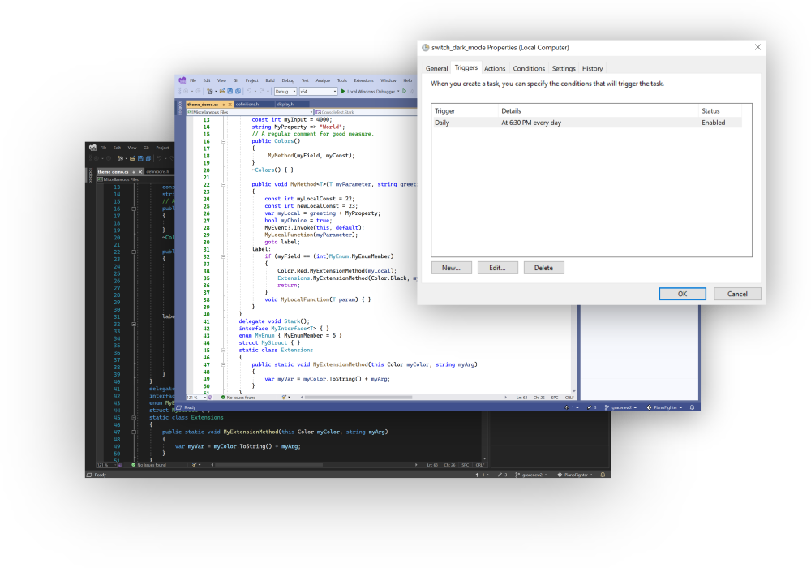Viewport: 811px width, 568px height.
Task: Click Open File folder icon in light Visual Studio
Action: 222,91
